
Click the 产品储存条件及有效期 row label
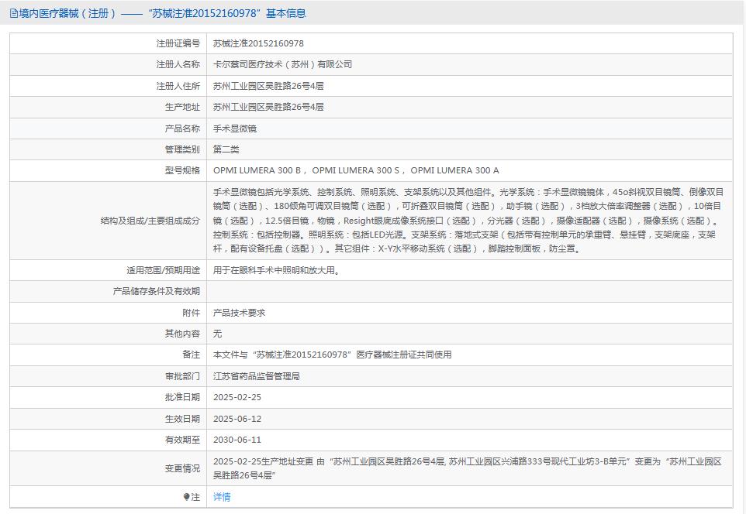point(156,291)
